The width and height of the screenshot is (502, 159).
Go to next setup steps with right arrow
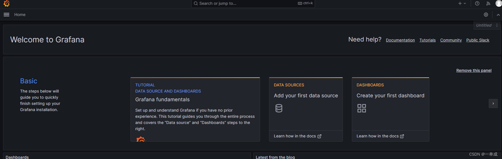tap(493, 103)
